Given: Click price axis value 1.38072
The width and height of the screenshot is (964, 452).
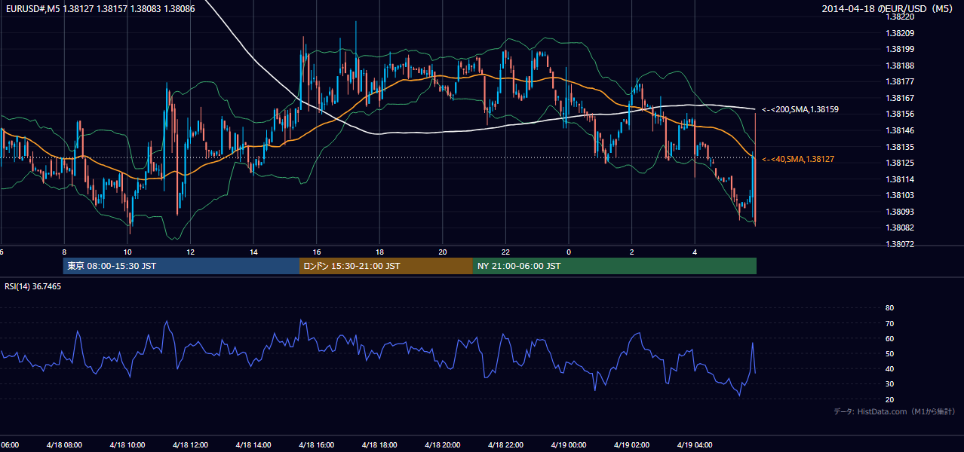Looking at the screenshot, I should click(x=901, y=244).
